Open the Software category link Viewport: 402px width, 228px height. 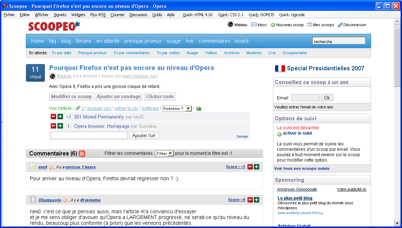pyautogui.click(x=150, y=108)
